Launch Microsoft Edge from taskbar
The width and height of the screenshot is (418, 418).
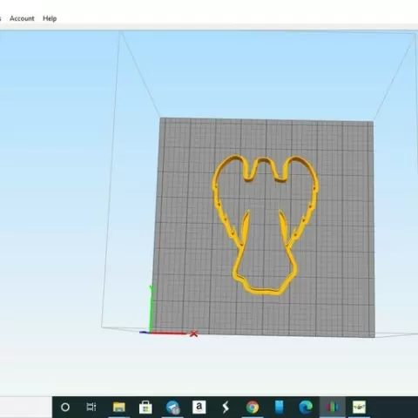point(306,407)
